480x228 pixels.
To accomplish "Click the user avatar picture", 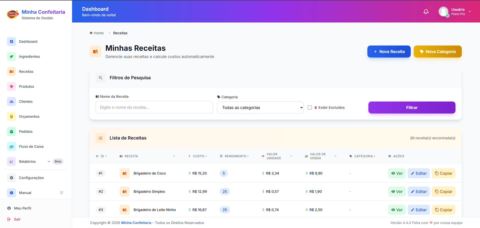I will tap(443, 11).
